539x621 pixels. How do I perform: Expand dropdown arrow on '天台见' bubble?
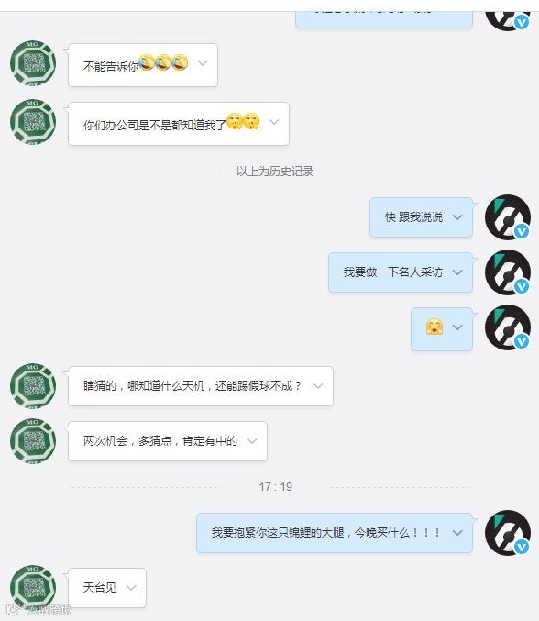coord(131,588)
